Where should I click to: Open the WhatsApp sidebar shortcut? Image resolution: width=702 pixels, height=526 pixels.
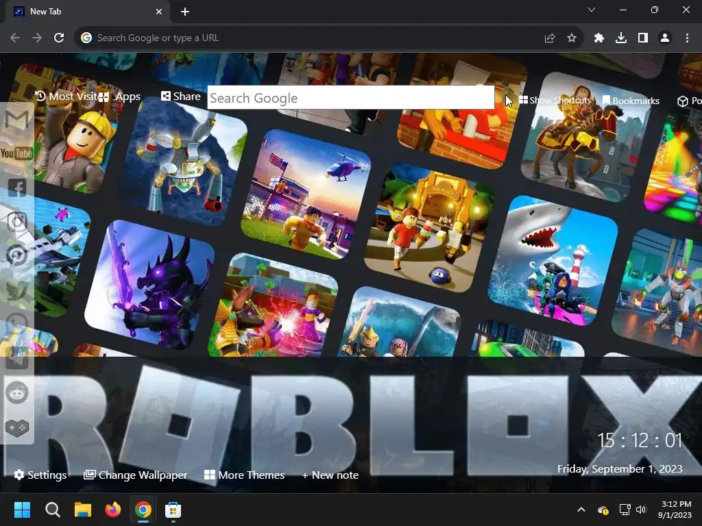point(17,324)
